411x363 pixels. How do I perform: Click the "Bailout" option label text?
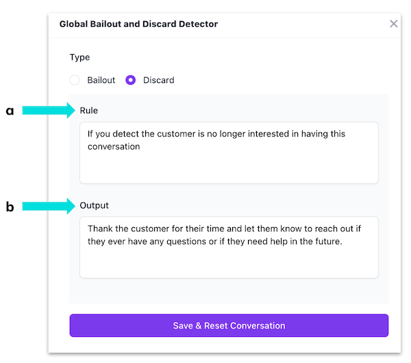(101, 80)
